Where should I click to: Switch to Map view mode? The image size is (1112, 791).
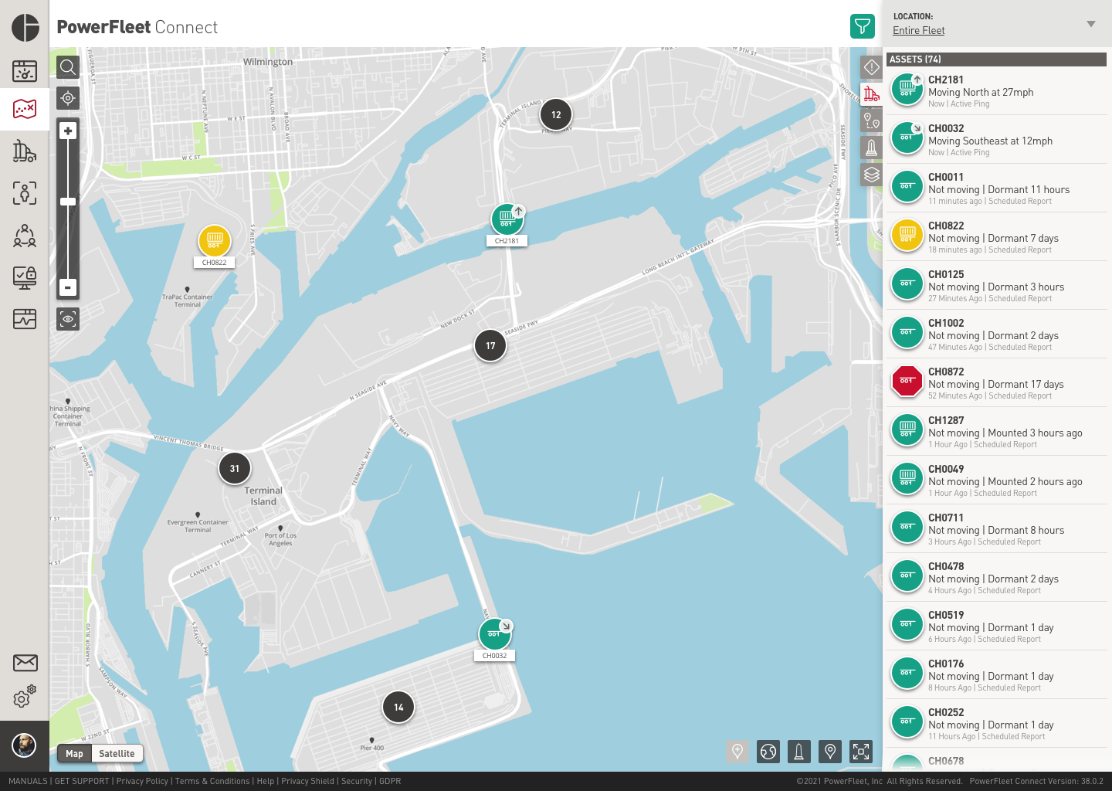pyautogui.click(x=74, y=754)
